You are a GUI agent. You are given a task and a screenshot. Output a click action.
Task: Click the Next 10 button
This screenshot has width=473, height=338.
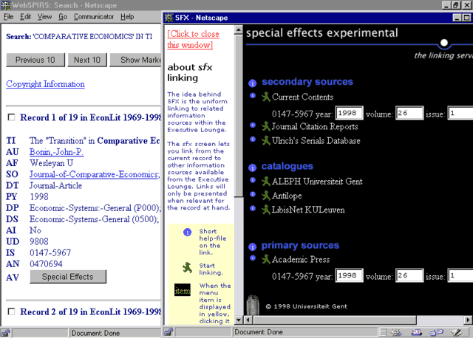[87, 60]
